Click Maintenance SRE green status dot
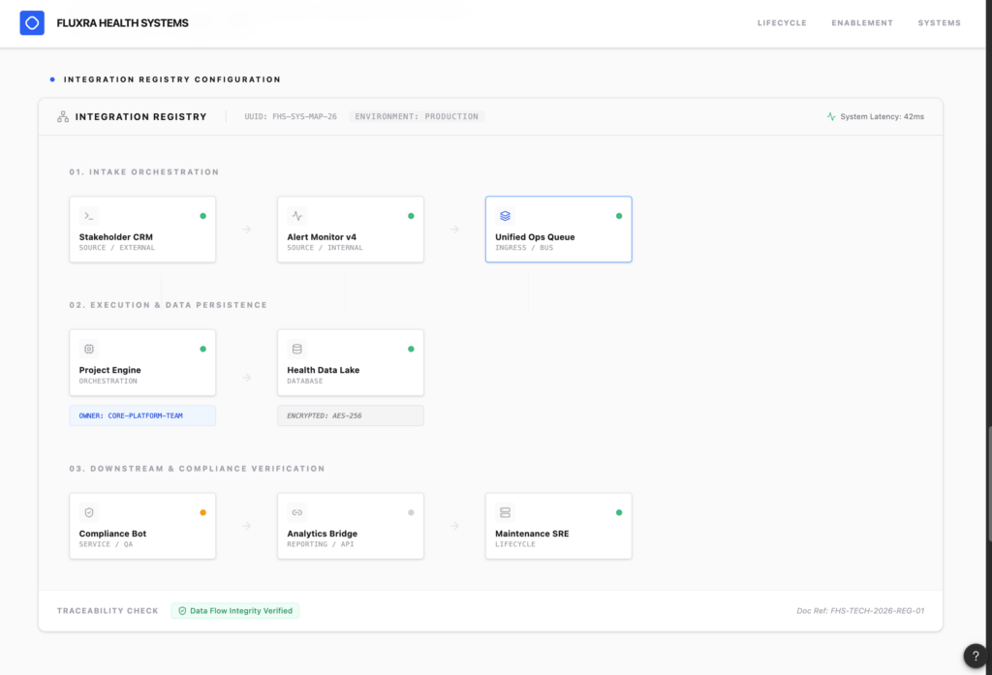The height and width of the screenshot is (675, 992). click(x=619, y=512)
